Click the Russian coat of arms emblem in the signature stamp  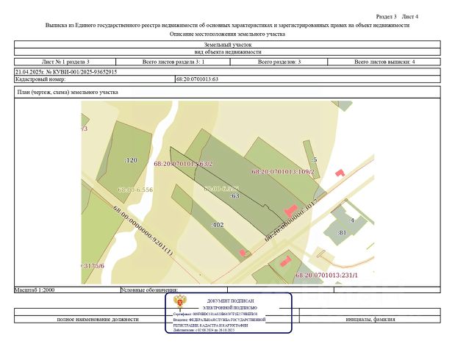[x=180, y=302]
